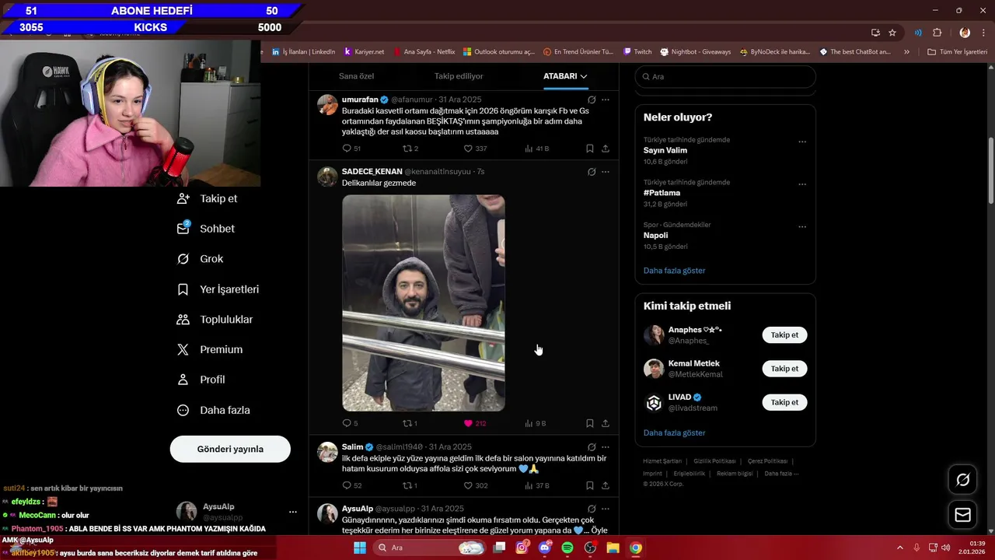
Task: Click the Ara search field on X
Action: (725, 77)
